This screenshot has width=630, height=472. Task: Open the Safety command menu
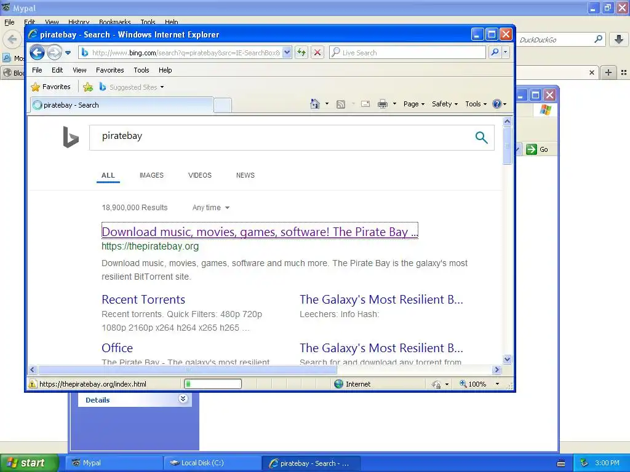445,104
